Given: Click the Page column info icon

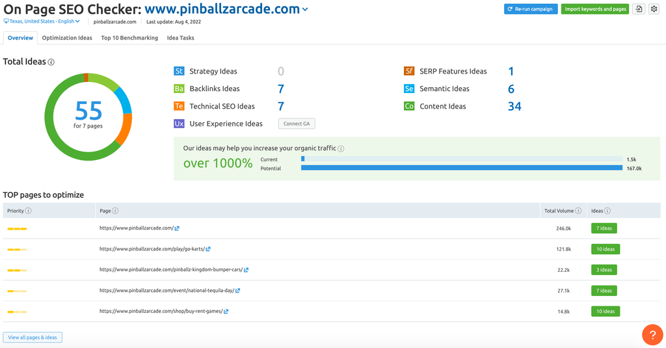Looking at the screenshot, I should tap(115, 211).
